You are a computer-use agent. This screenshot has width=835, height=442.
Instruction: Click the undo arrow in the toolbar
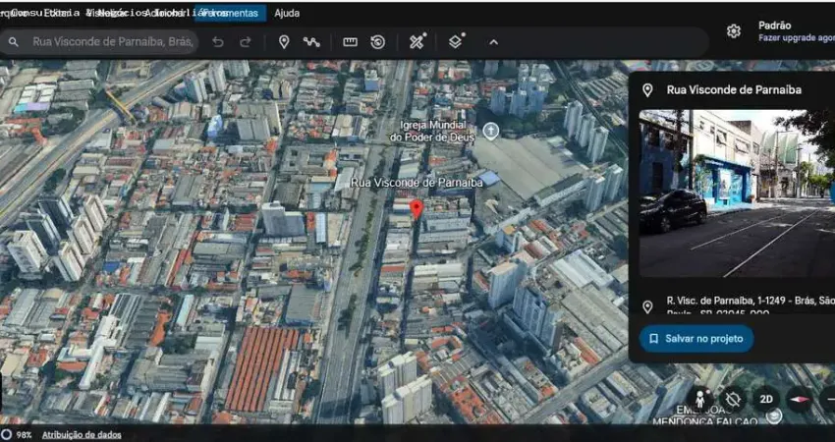pos(218,42)
